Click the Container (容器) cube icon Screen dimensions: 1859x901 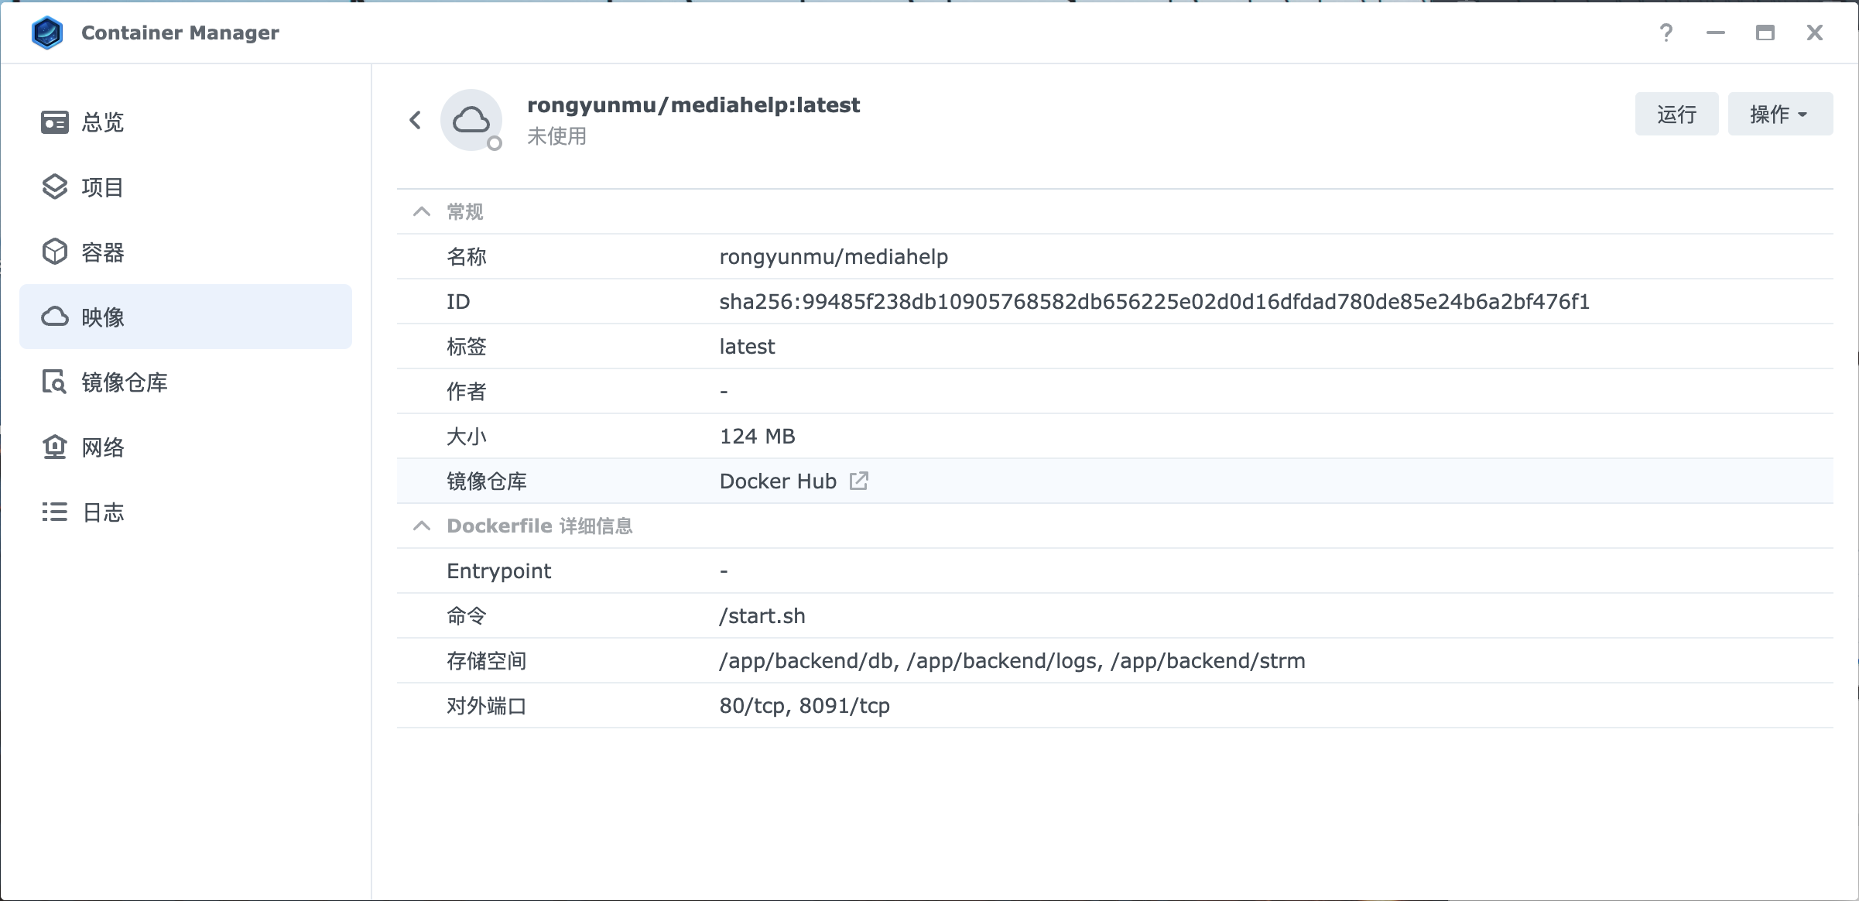[x=54, y=252]
